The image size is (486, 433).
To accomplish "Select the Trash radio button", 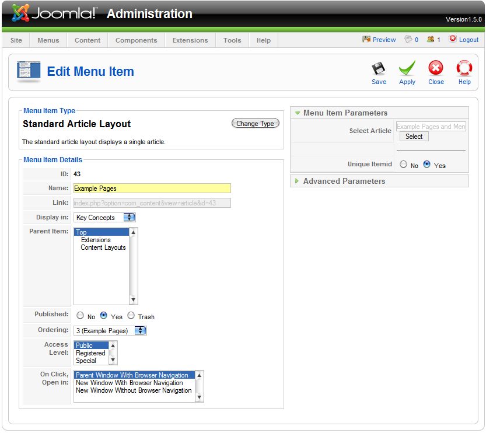I will click(x=131, y=316).
